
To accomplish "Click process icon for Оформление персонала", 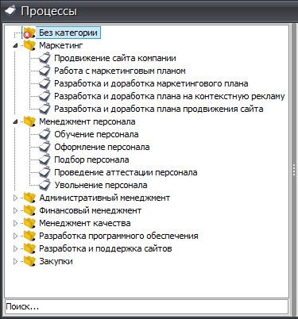I will pyautogui.click(x=45, y=147).
